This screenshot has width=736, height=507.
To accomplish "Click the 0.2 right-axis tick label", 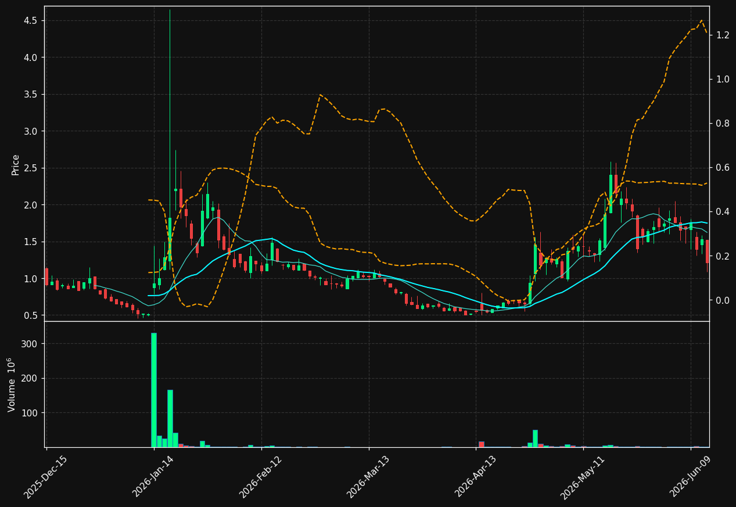I will pos(723,256).
